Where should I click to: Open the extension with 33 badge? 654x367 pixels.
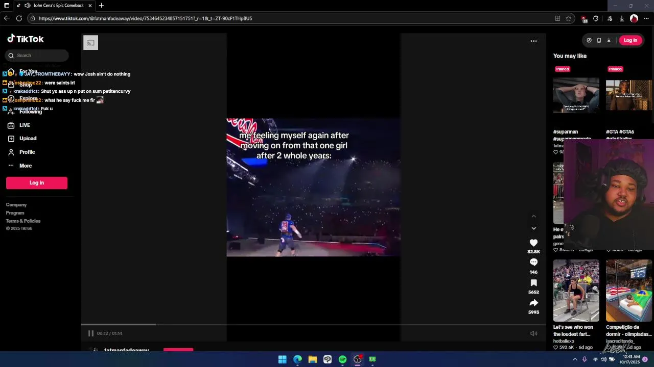[x=584, y=19]
